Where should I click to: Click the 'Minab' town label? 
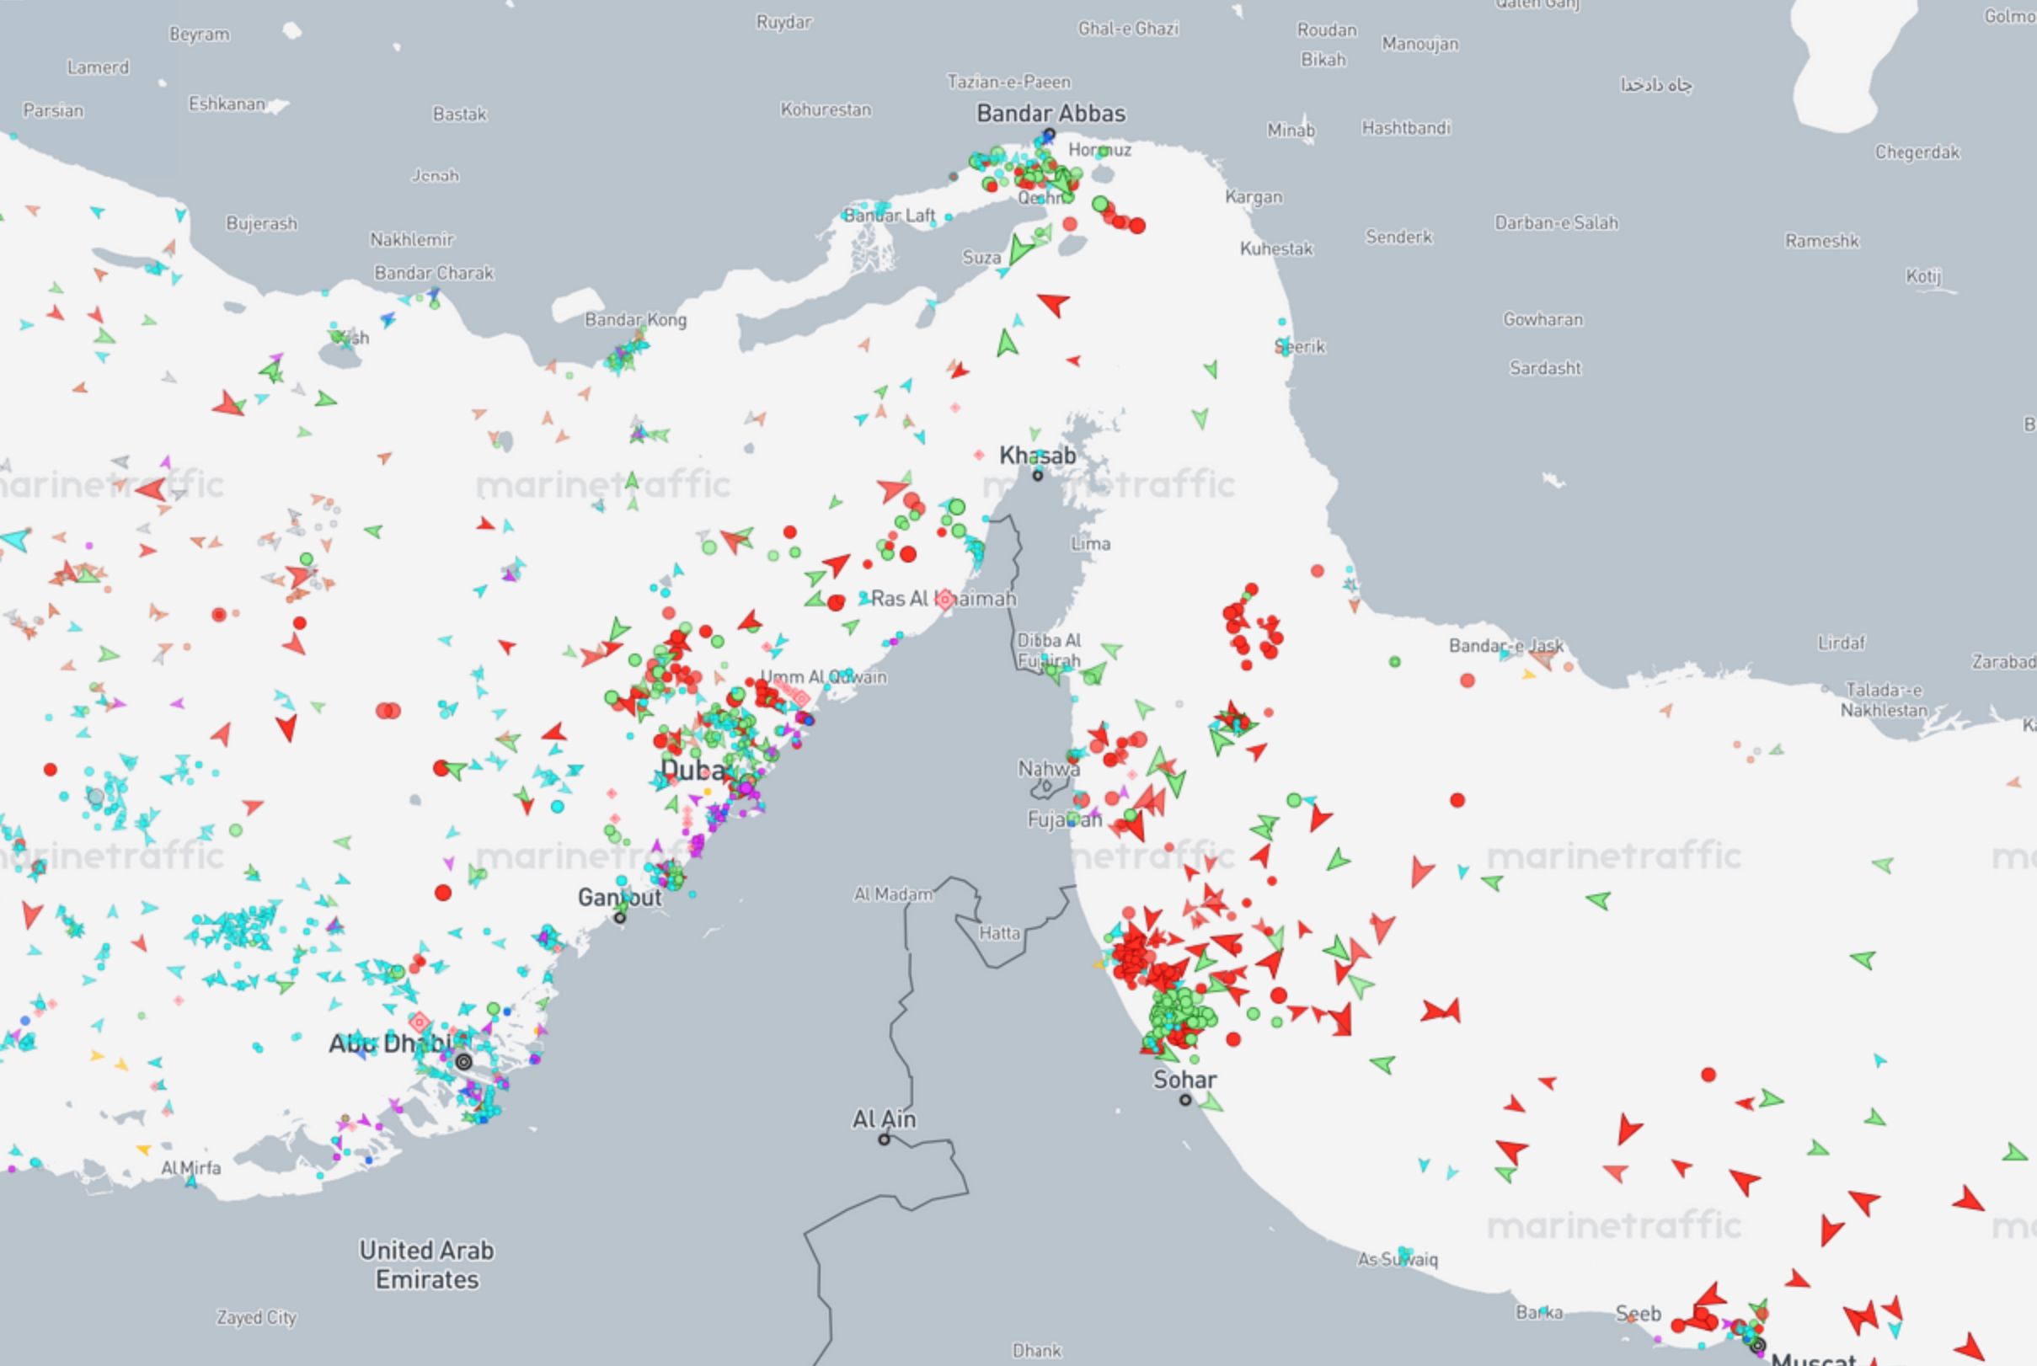tap(1291, 130)
